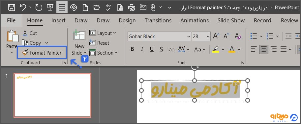
Task: Toggle Italic formatting
Action: pos(142,49)
